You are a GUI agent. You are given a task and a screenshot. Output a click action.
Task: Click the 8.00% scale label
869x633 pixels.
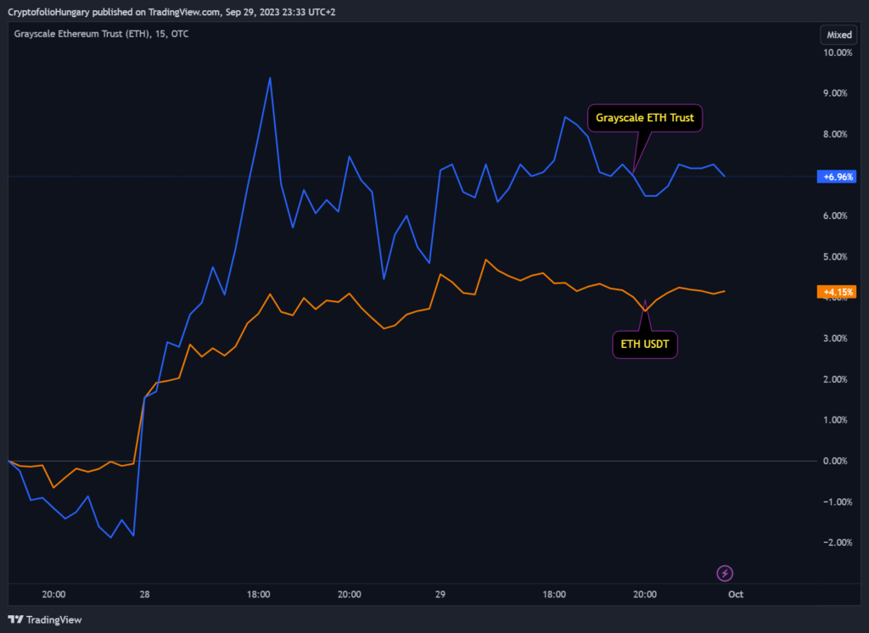click(835, 134)
